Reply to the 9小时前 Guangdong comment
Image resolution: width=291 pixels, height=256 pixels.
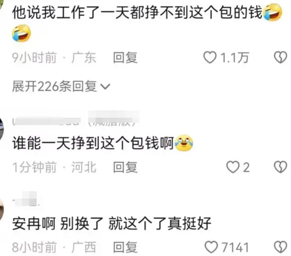[x=126, y=57]
